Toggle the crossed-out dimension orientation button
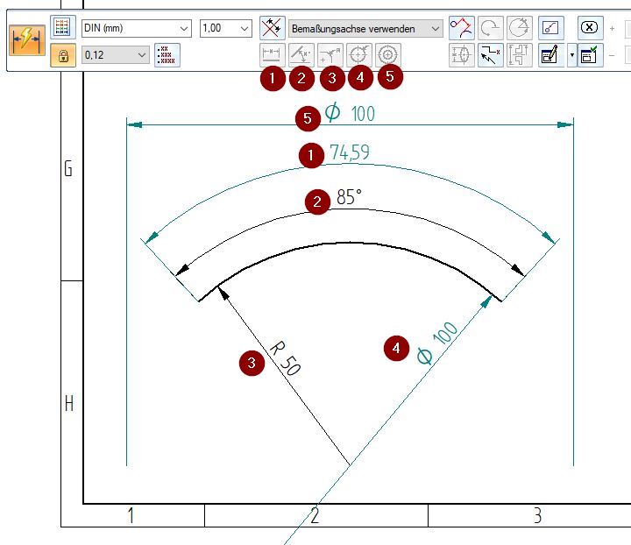Viewport: 631px width, 545px height. tap(273, 28)
